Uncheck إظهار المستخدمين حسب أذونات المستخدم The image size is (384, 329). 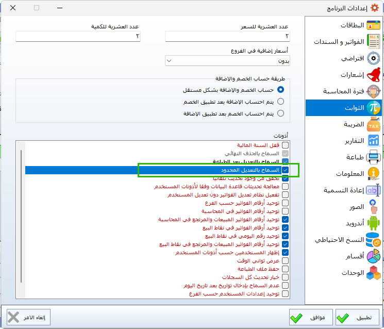286,253
